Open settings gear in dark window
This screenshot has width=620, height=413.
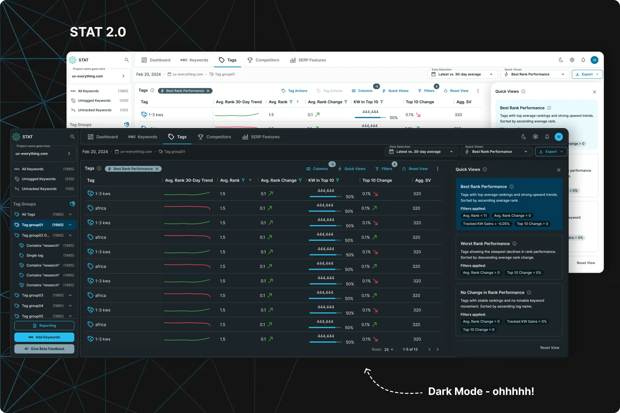tap(535, 137)
